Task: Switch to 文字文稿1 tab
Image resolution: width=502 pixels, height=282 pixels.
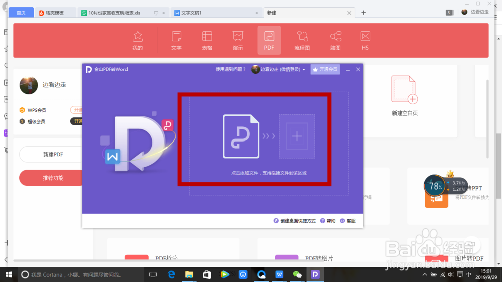Action: tap(215, 13)
